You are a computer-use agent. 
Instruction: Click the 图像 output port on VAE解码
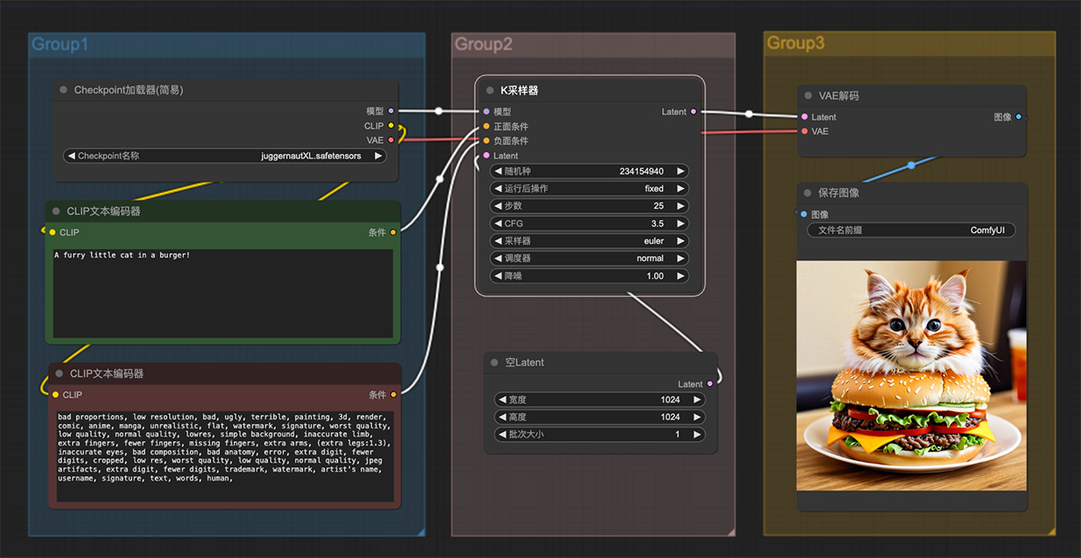pos(1018,117)
